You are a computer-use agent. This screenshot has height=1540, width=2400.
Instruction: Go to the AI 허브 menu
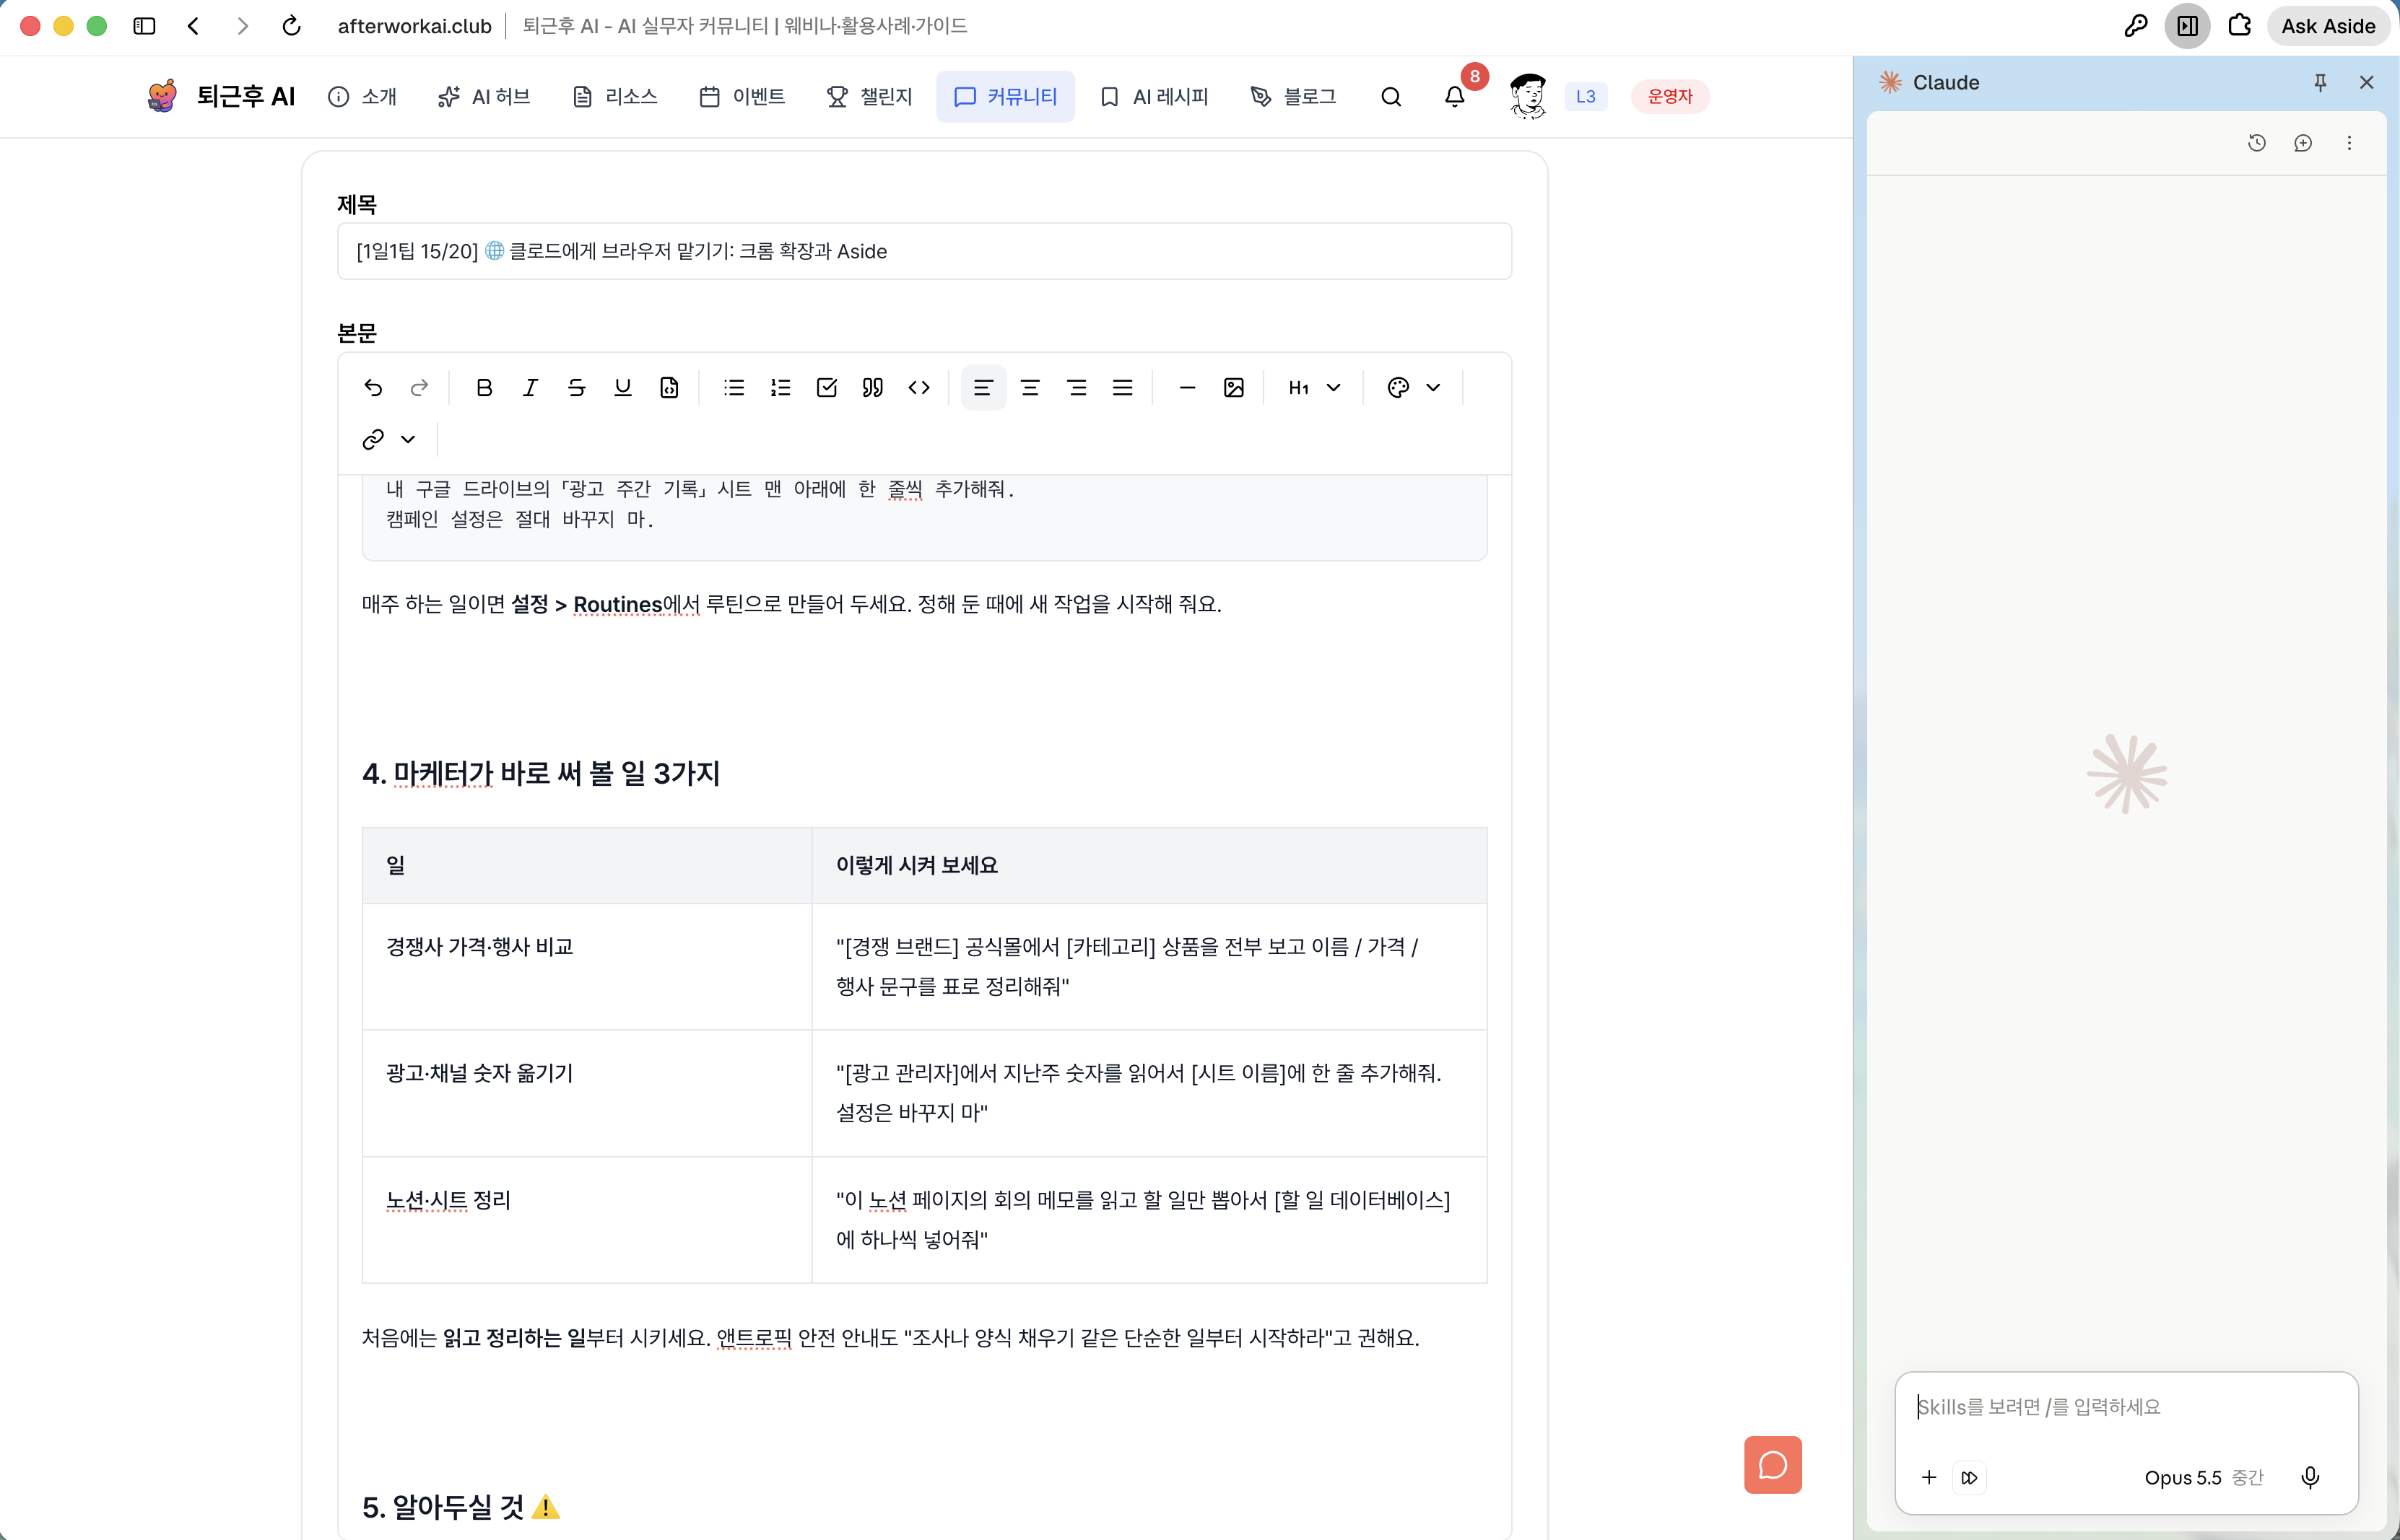(484, 97)
